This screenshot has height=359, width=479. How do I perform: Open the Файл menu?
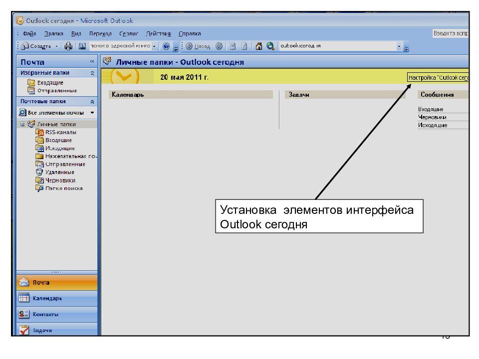click(29, 33)
